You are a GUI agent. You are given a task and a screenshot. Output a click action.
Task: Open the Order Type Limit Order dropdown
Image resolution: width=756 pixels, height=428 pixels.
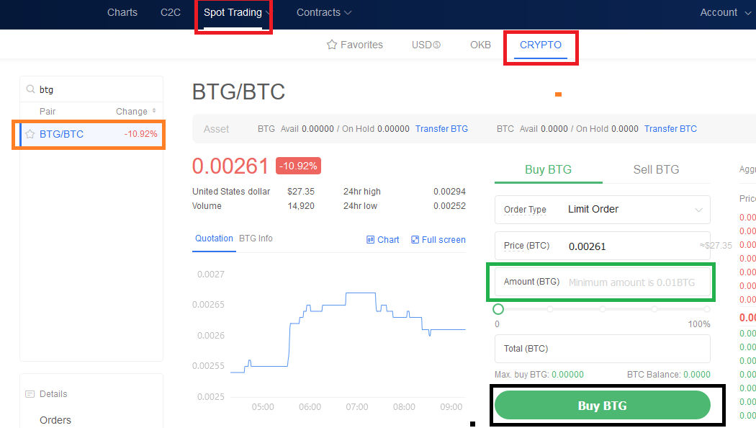click(x=602, y=210)
